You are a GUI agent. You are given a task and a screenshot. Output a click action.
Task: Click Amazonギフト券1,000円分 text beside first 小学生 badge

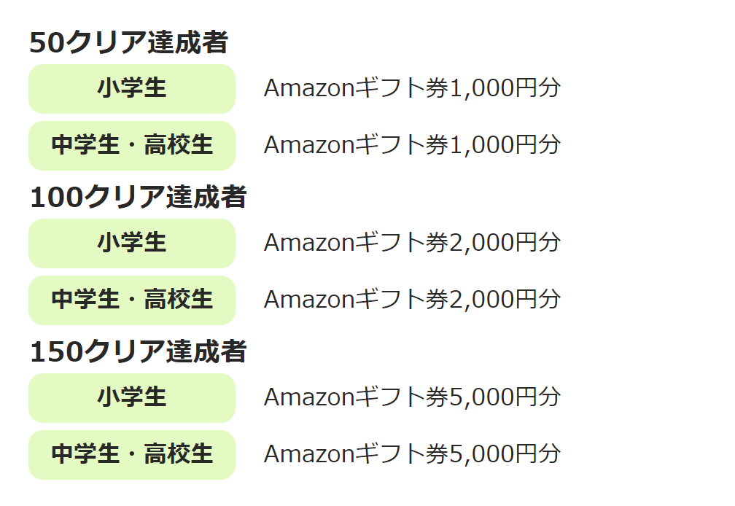[x=412, y=88]
